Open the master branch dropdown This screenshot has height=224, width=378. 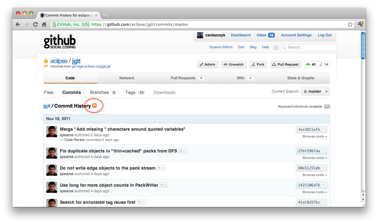tap(315, 91)
